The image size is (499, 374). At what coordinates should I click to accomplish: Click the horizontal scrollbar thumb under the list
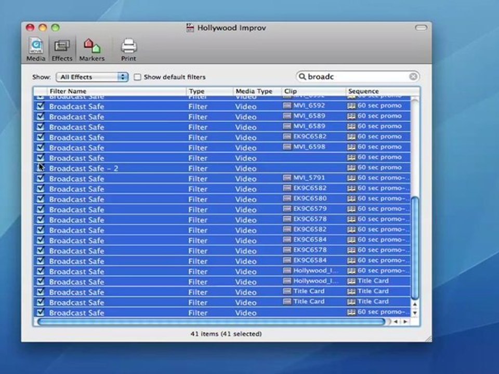tap(212, 322)
